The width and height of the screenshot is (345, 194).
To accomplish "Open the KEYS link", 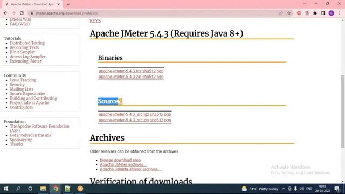I will click(95, 21).
